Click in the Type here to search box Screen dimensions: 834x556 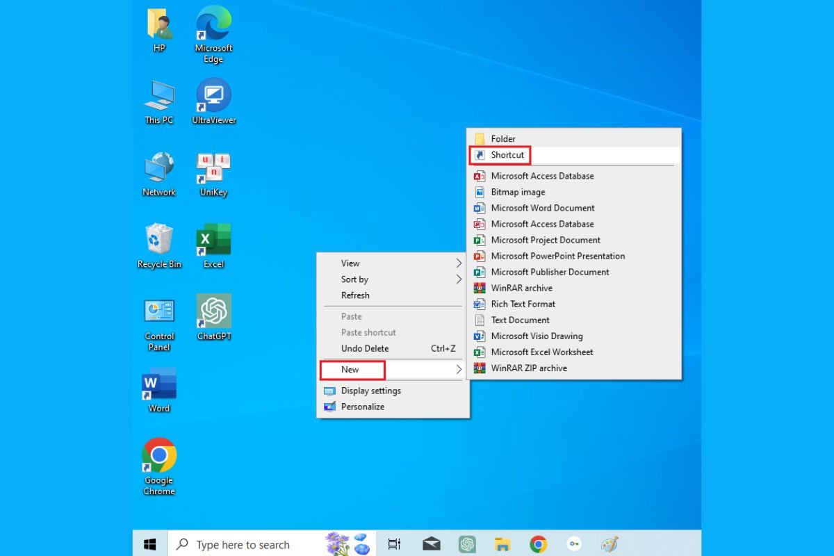(272, 544)
